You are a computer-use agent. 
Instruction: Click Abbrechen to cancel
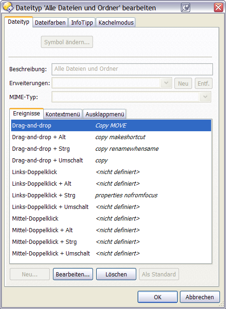(200, 297)
